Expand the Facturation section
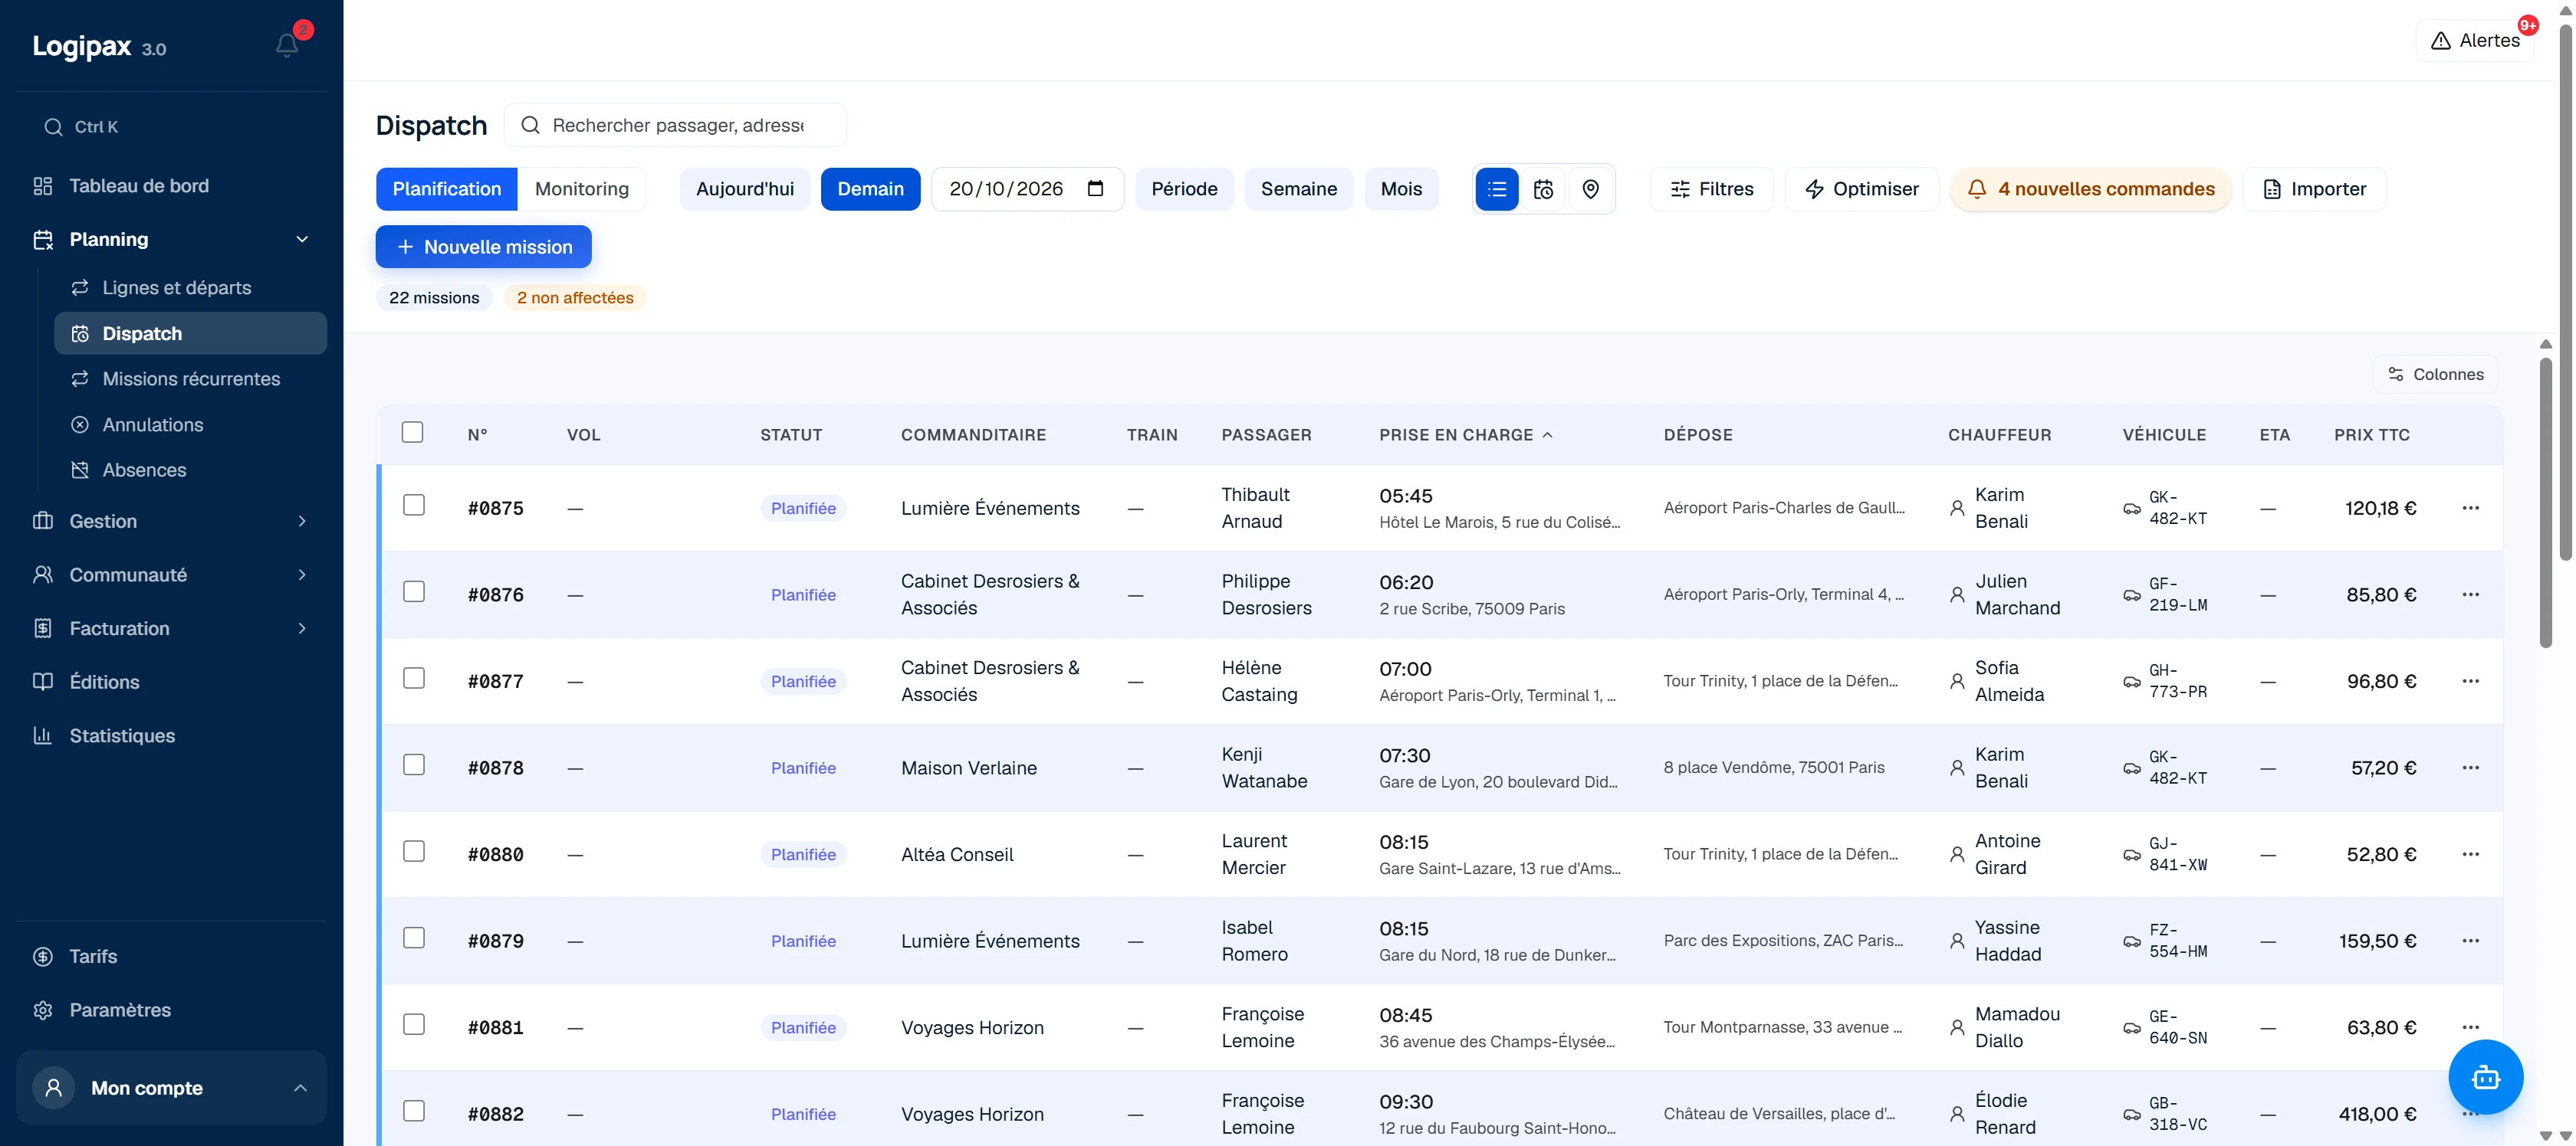 (x=172, y=628)
